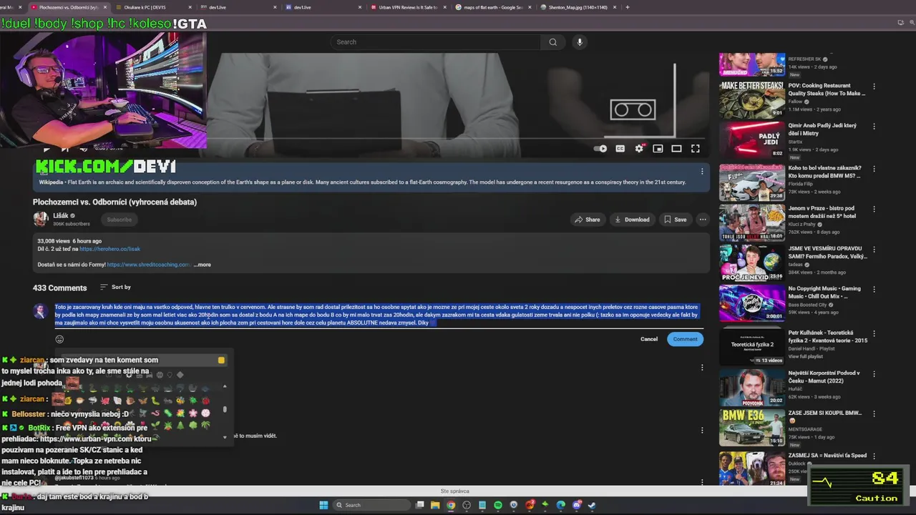Image resolution: width=916 pixels, height=515 pixels.
Task: Open options menu for Jenom v Praze video
Action: 874,210
